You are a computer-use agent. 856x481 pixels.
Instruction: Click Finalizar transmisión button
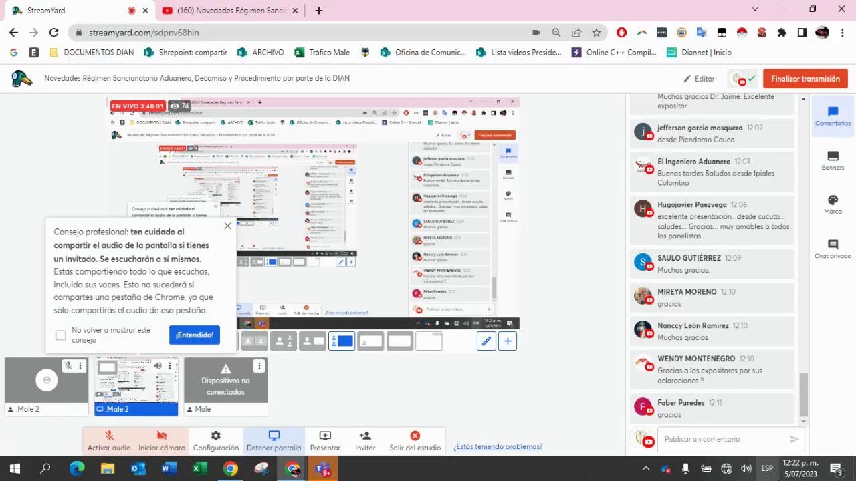[x=805, y=79]
